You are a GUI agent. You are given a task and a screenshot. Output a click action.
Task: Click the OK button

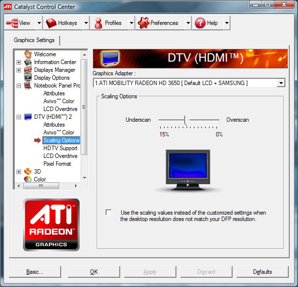point(94,272)
